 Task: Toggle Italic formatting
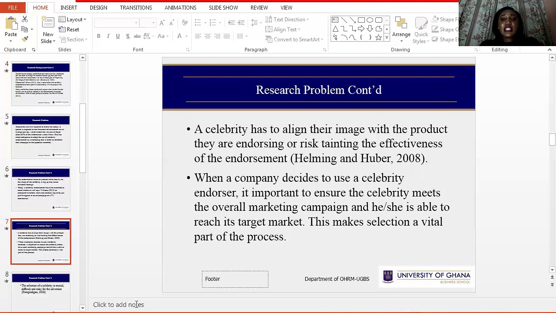tap(108, 36)
